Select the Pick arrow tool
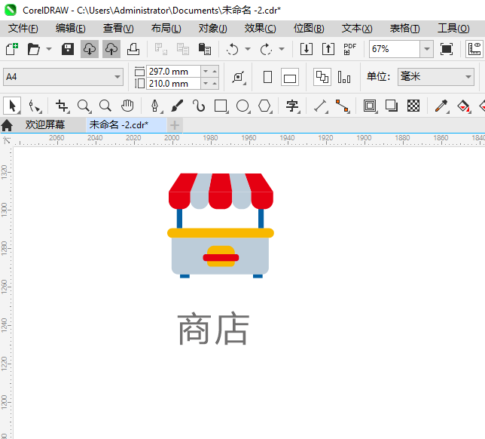This screenshot has width=485, height=439. click(x=12, y=106)
